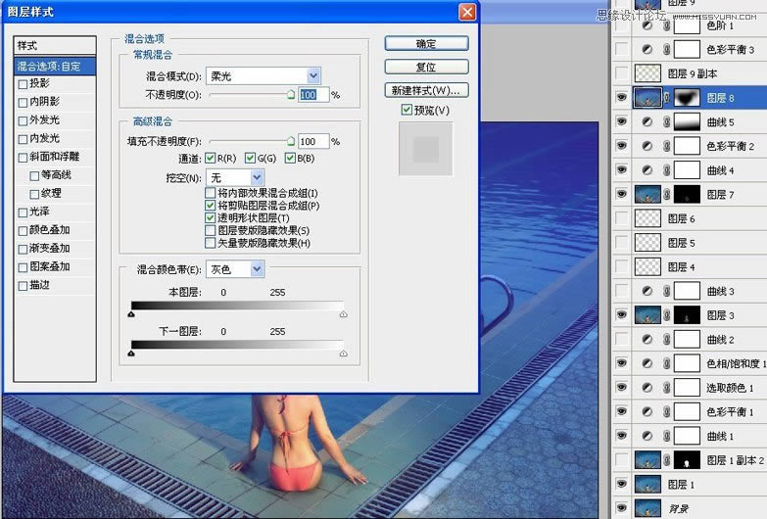Uncheck the R channel checkbox

click(x=210, y=159)
